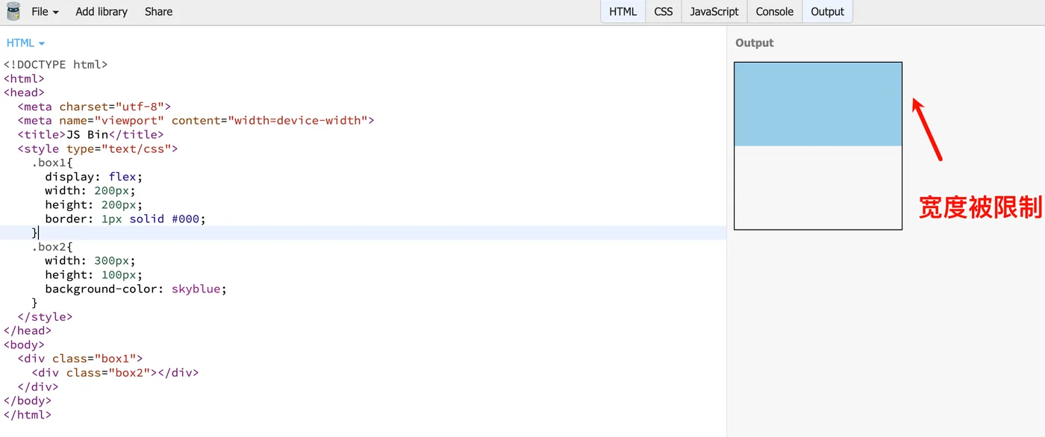Click the closing </body> tag line
The width and height of the screenshot is (1045, 437).
pos(28,401)
